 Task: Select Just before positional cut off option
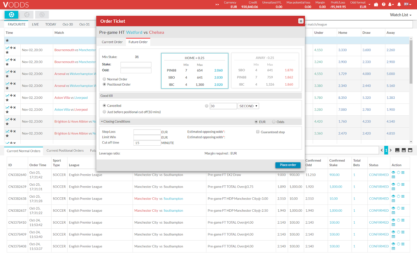[104, 112]
